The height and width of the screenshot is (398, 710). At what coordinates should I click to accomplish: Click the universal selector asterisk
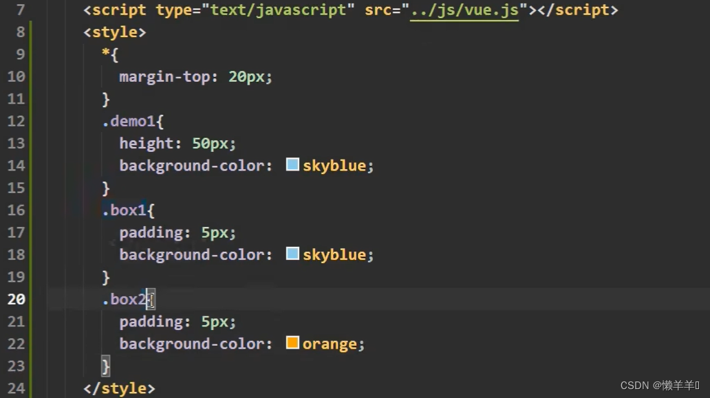(105, 53)
